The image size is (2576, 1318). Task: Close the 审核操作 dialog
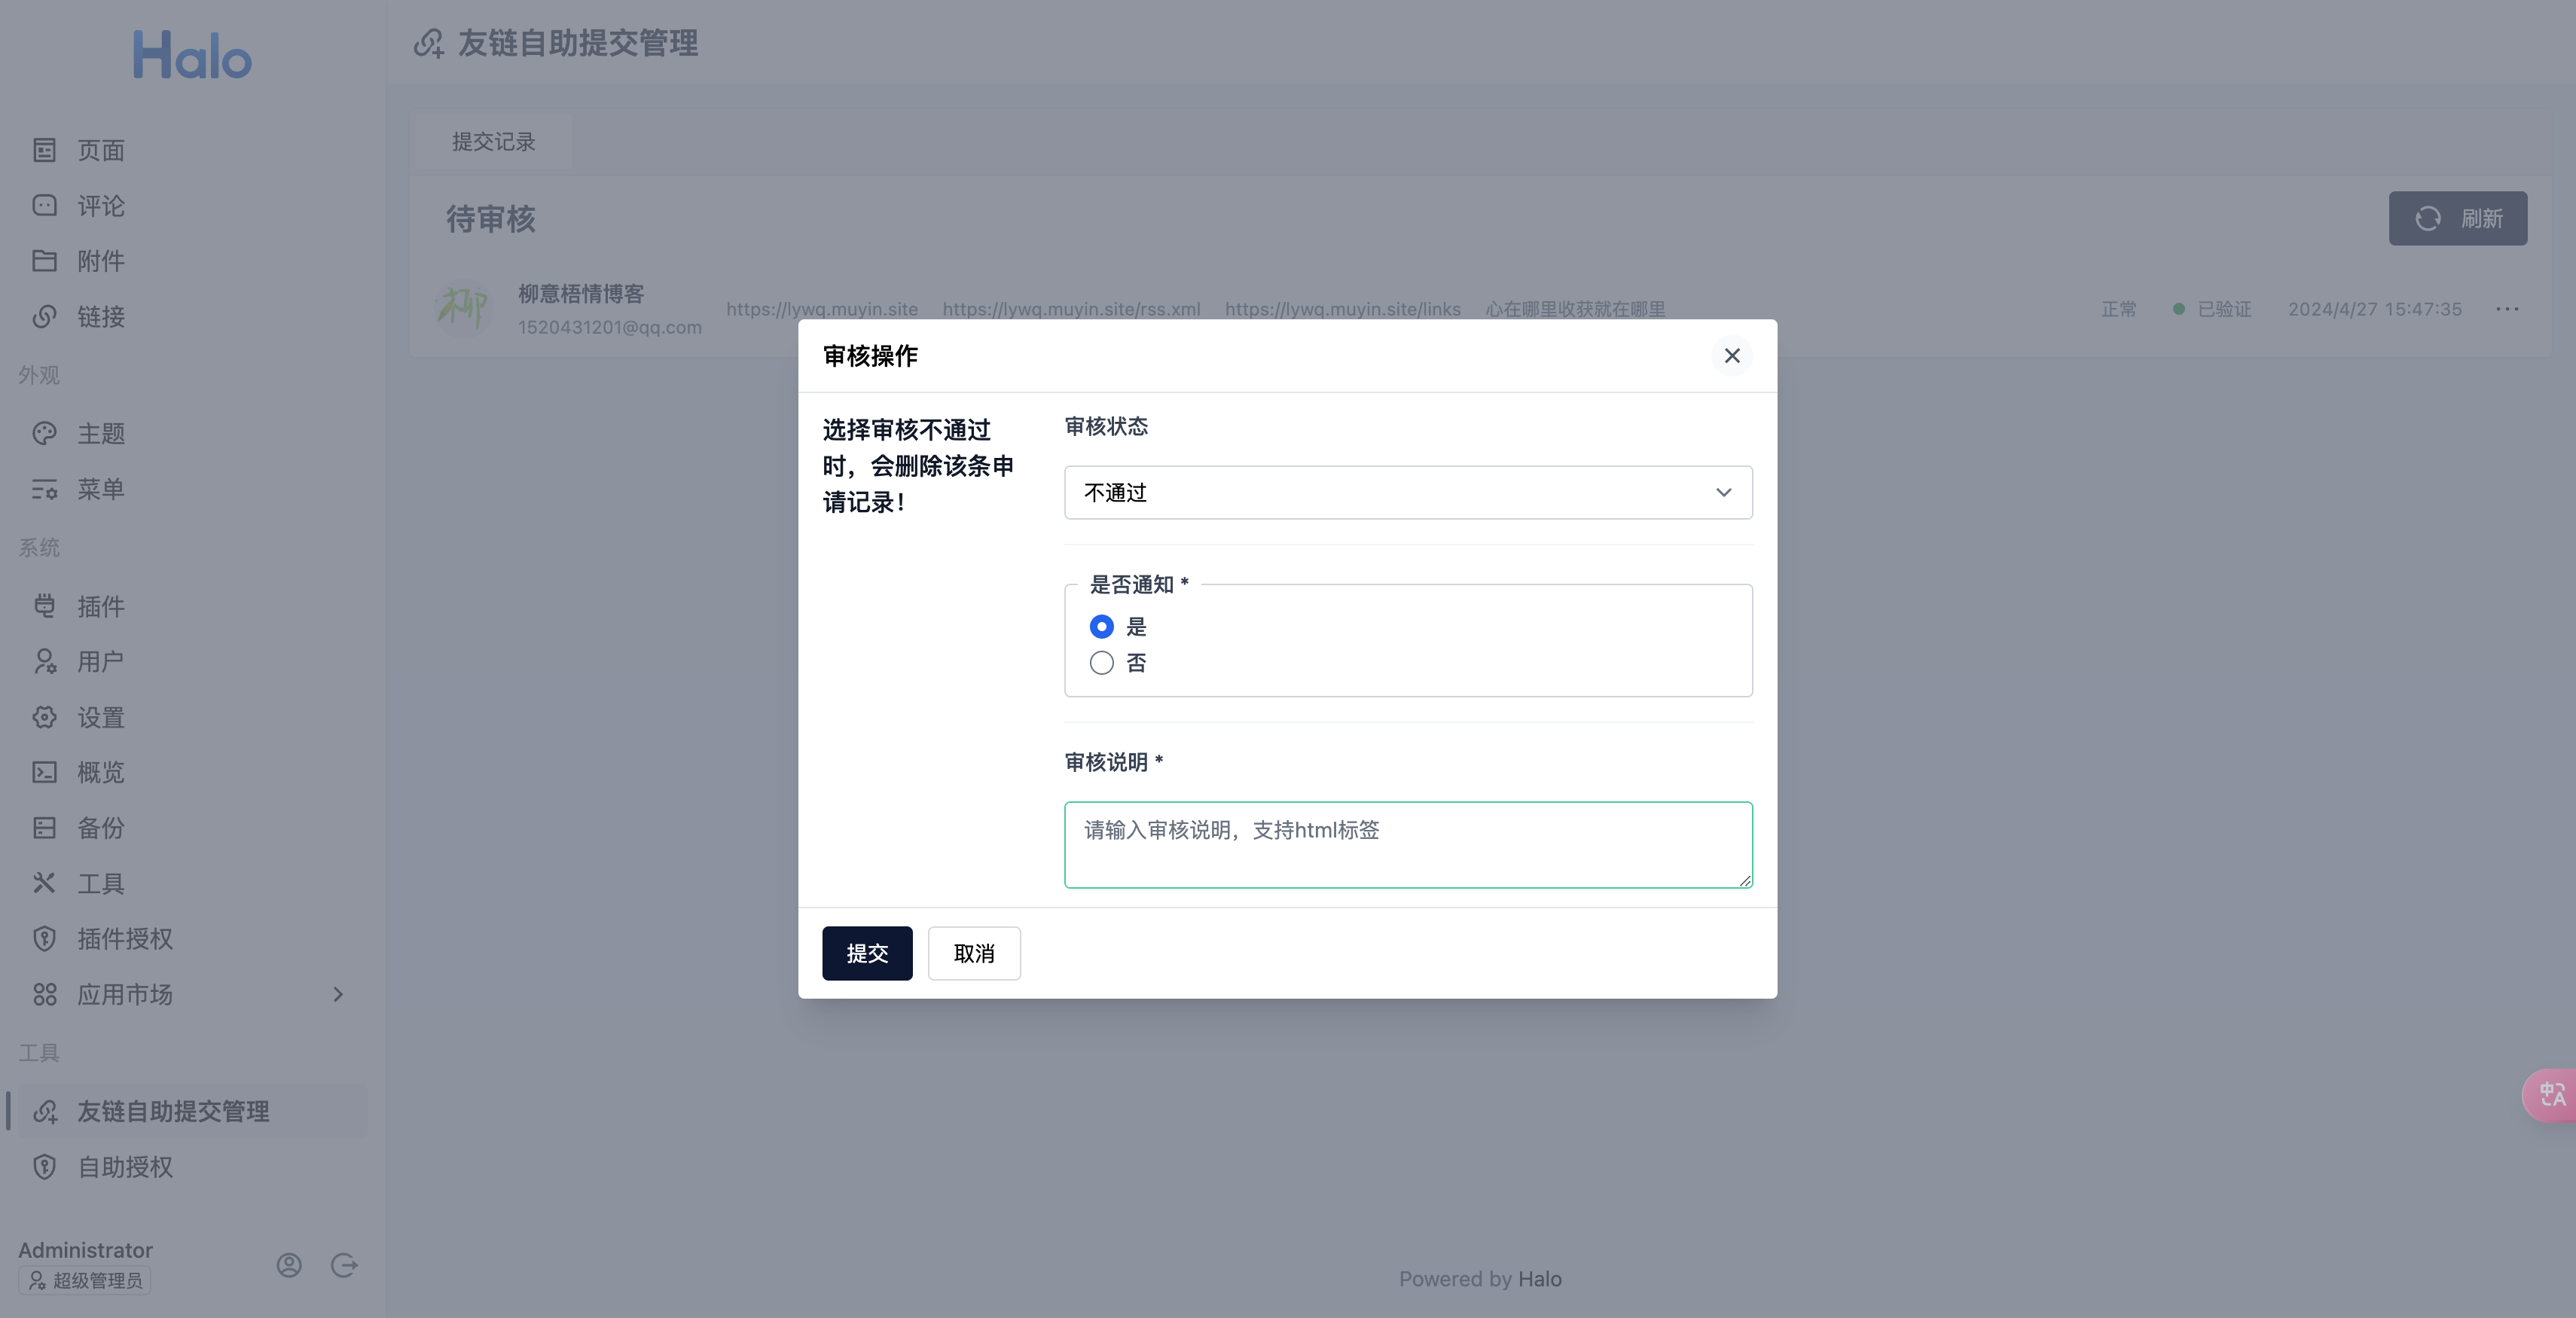[x=1732, y=355]
